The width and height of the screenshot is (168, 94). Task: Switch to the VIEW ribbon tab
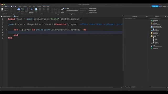click(x=34, y=6)
